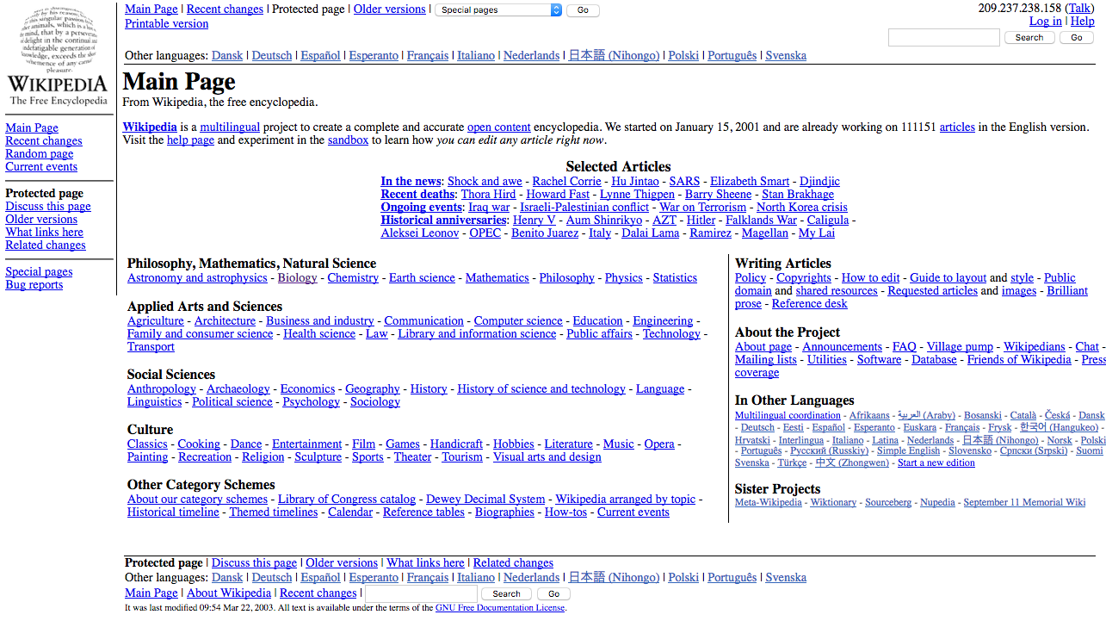Open Discuss this page in sidebar
This screenshot has height=627, width=1106.
(x=48, y=206)
